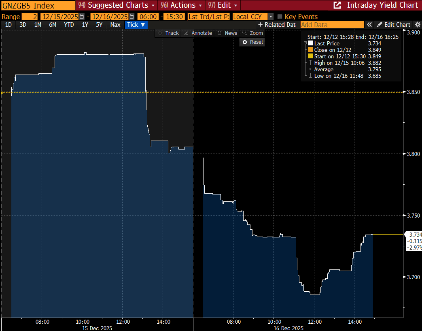Click the High on 12/15 10:06 legend row

pyautogui.click(x=346, y=63)
